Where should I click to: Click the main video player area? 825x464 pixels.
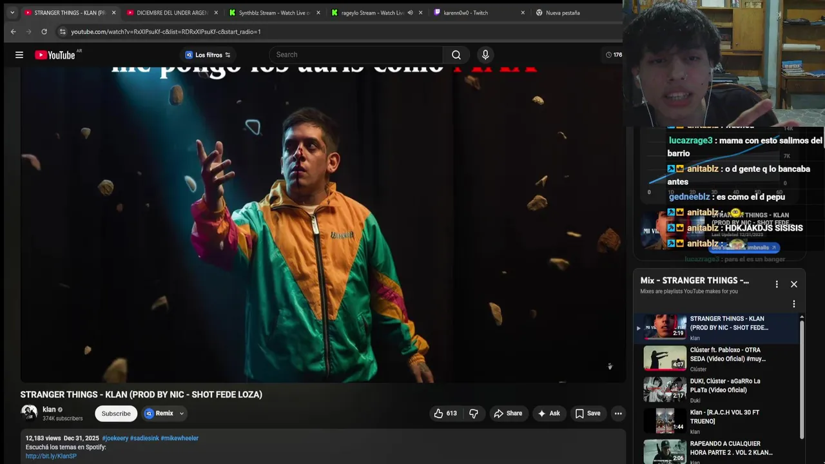(323, 224)
